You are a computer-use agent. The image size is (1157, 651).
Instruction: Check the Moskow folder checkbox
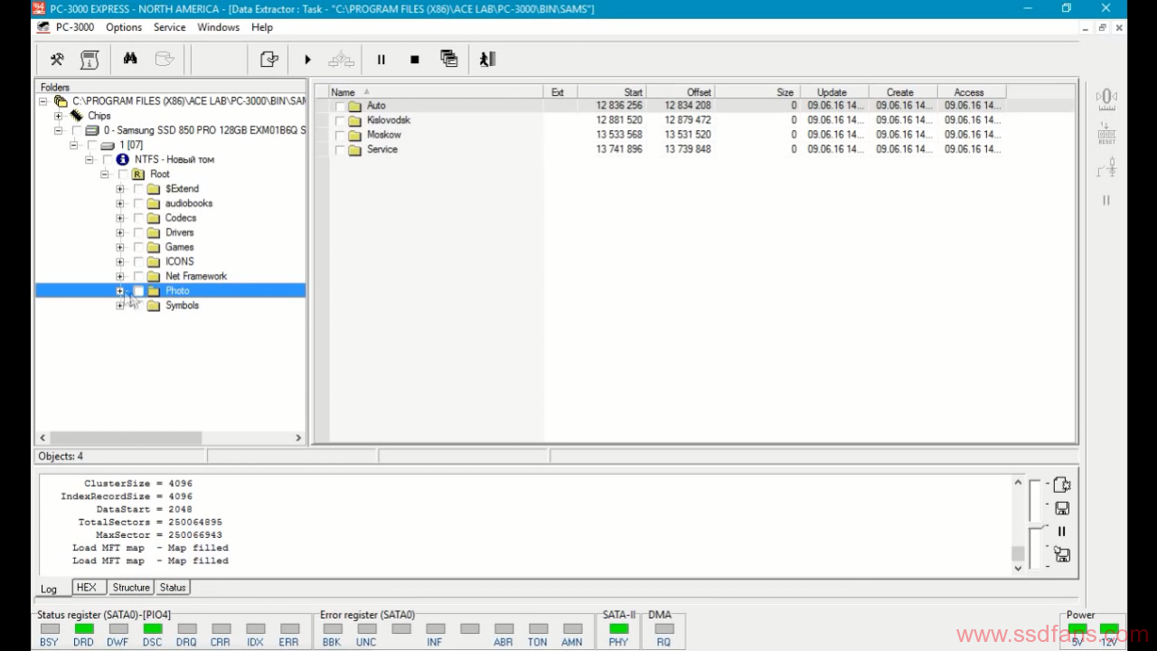click(x=340, y=136)
